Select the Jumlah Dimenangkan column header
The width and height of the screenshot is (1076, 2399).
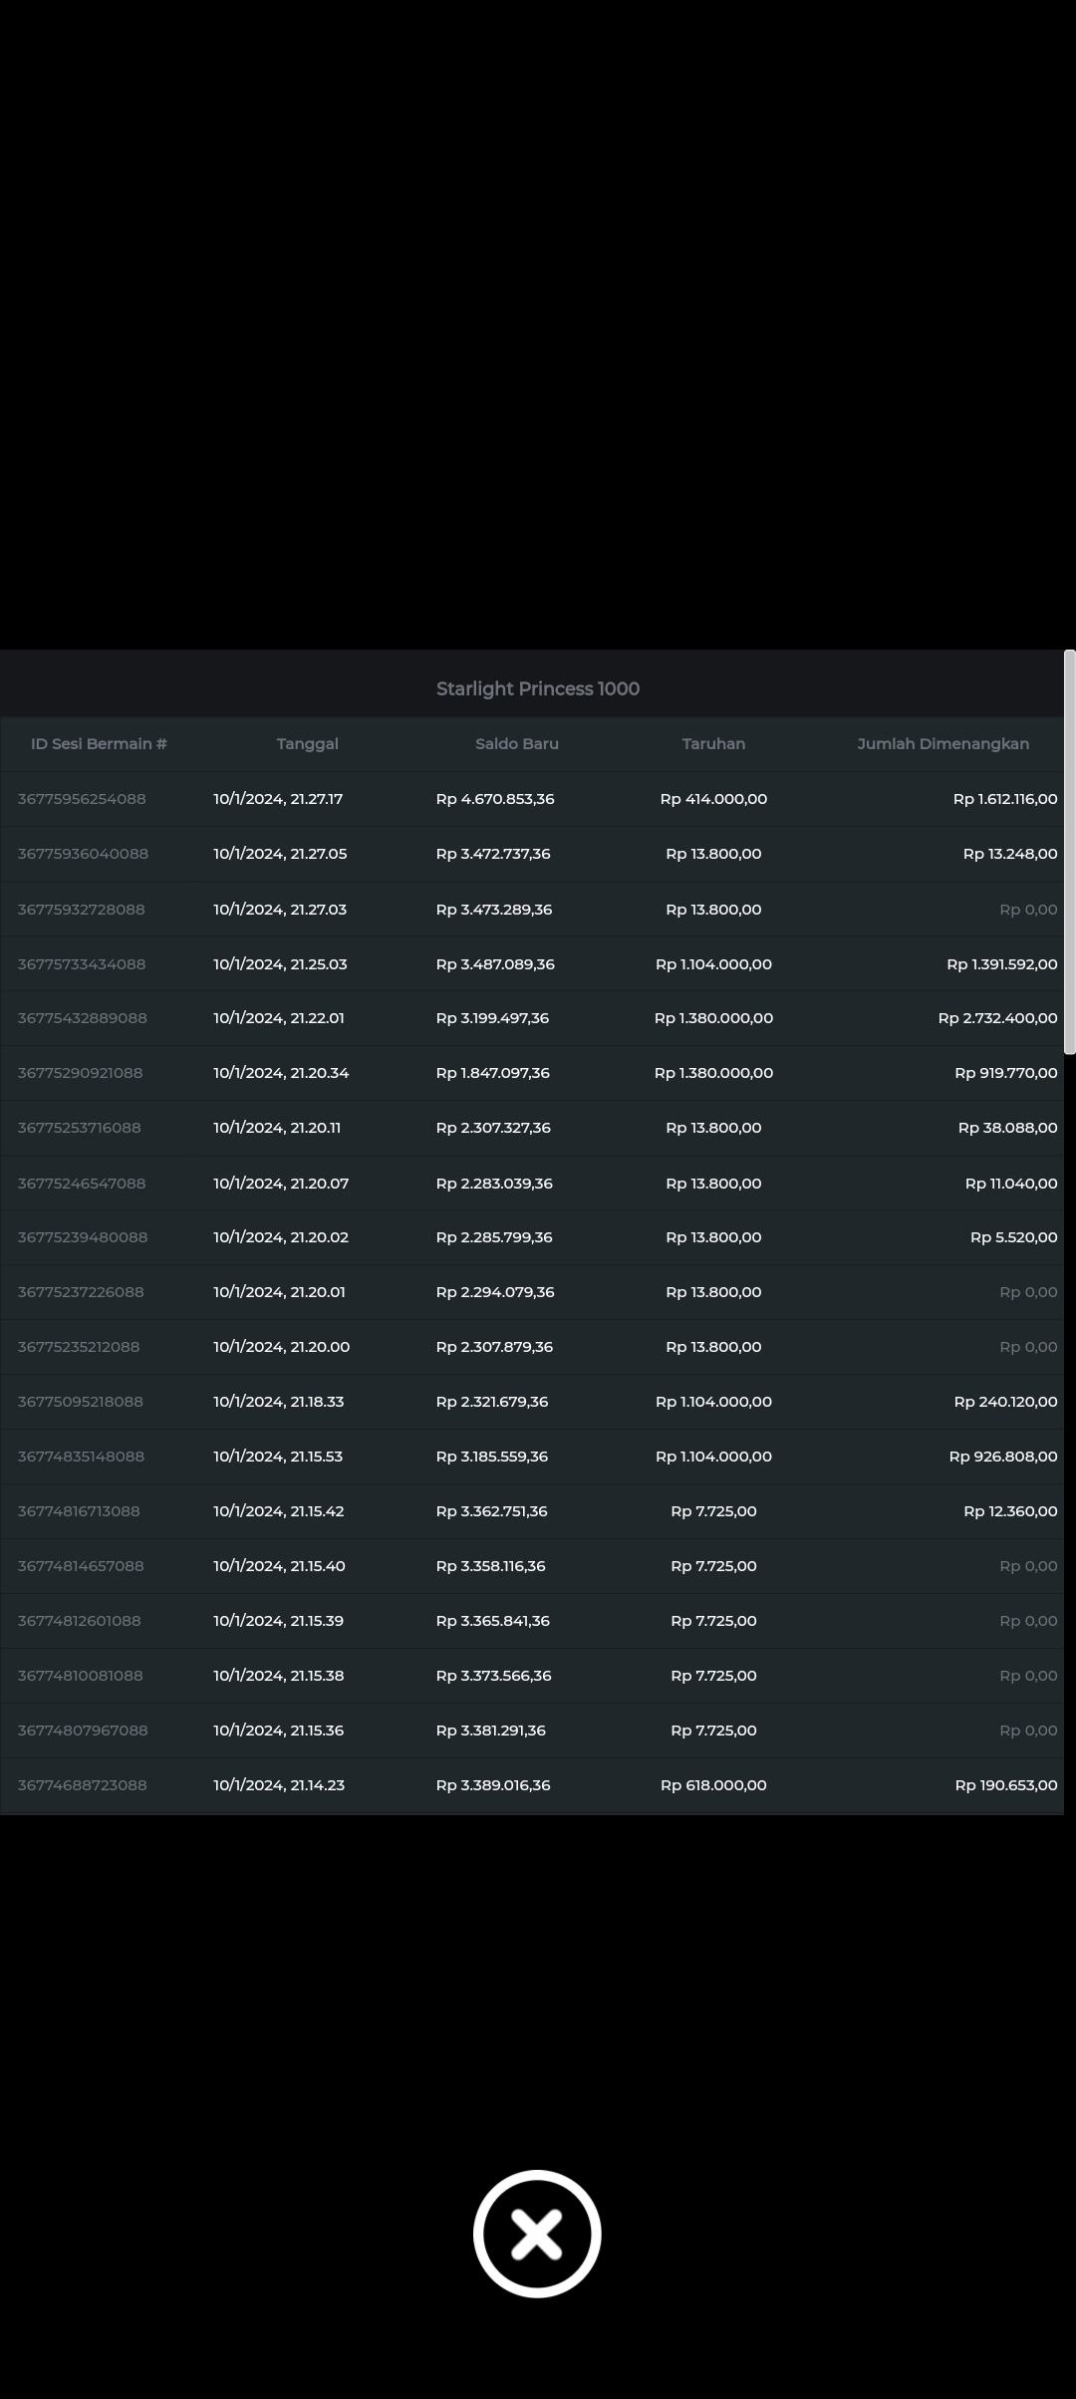coord(942,744)
